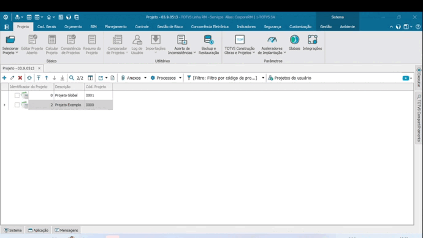Viewport: 423px width, 238px height.
Task: Open home icon dropdown in title bar
Action: [54, 17]
